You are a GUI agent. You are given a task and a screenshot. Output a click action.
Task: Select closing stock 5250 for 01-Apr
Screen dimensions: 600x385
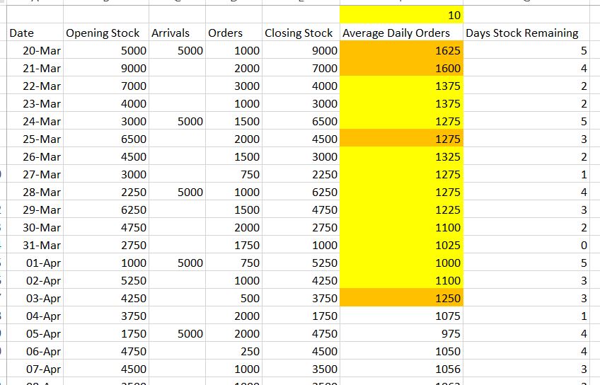tap(301, 263)
